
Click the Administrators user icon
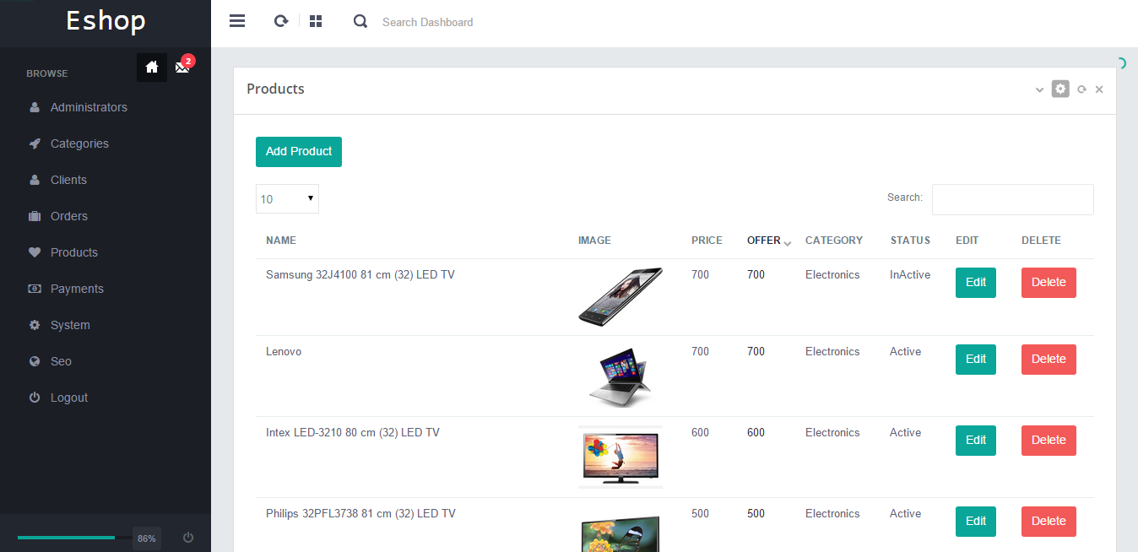point(35,107)
